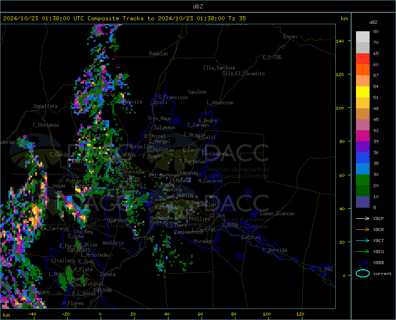This screenshot has height=320, width=396.
Task: Click the Uspallata map label
Action: click(45, 106)
